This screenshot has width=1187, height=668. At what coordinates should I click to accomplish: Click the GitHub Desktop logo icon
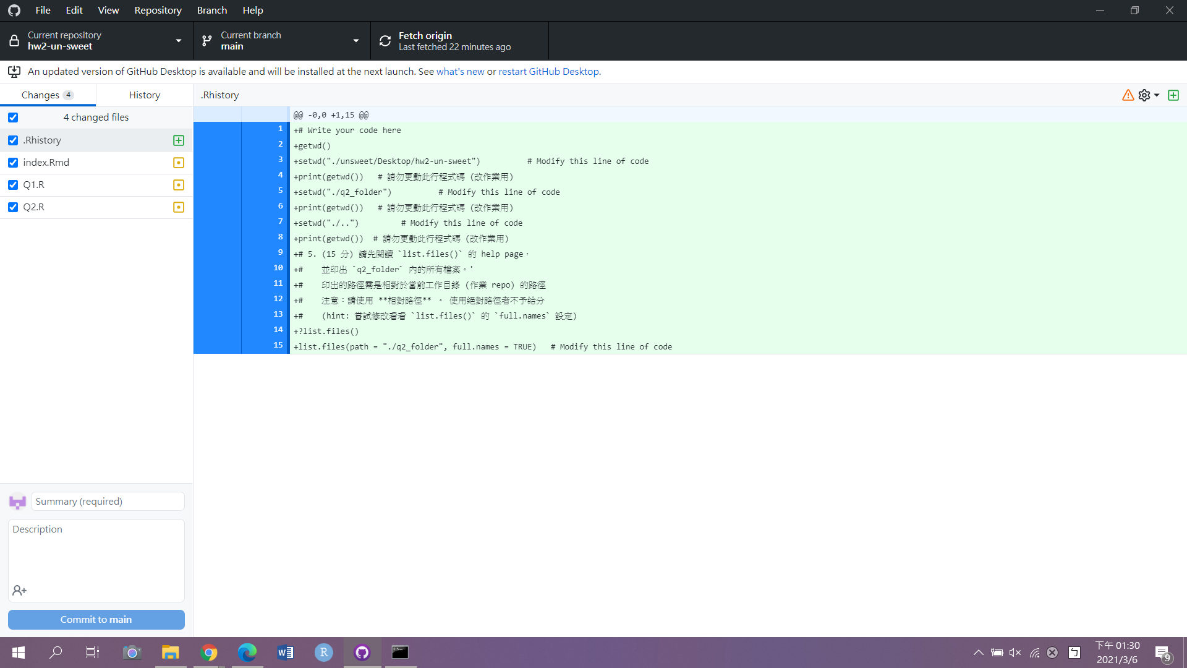point(13,10)
